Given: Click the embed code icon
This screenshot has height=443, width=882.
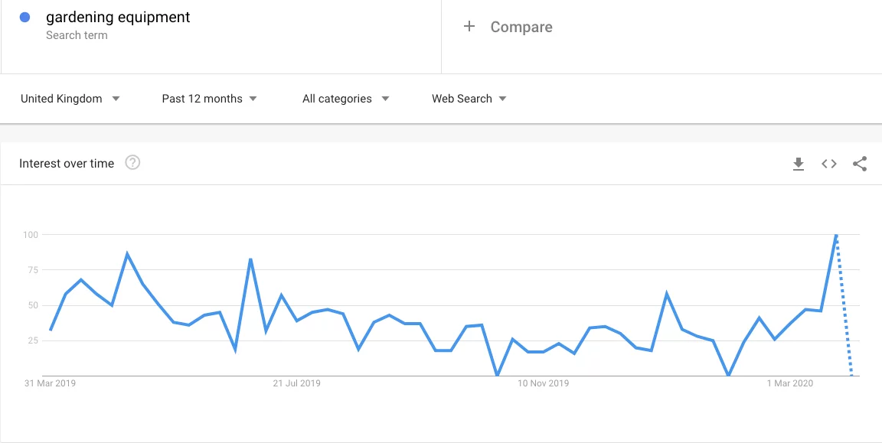Looking at the screenshot, I should tap(829, 164).
